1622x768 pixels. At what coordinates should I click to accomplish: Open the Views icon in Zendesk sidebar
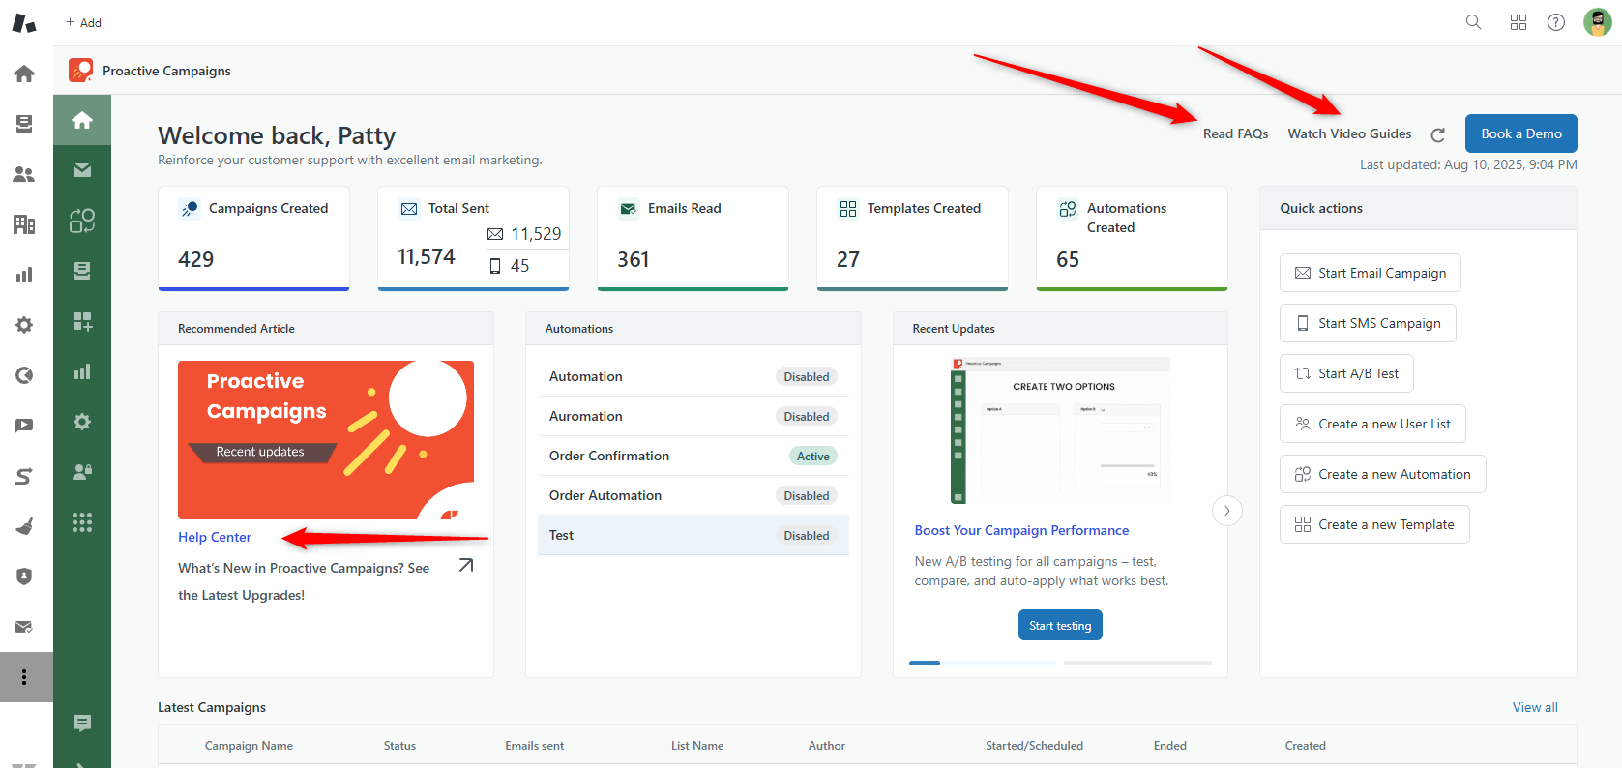tap(24, 124)
